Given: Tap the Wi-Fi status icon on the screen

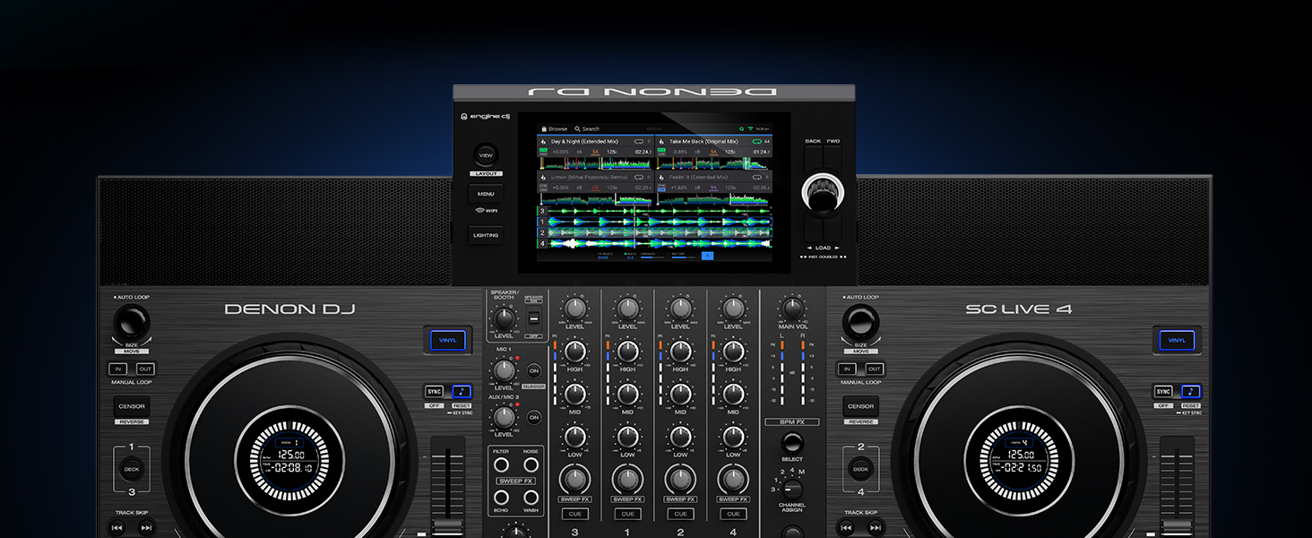Looking at the screenshot, I should 749,127.
